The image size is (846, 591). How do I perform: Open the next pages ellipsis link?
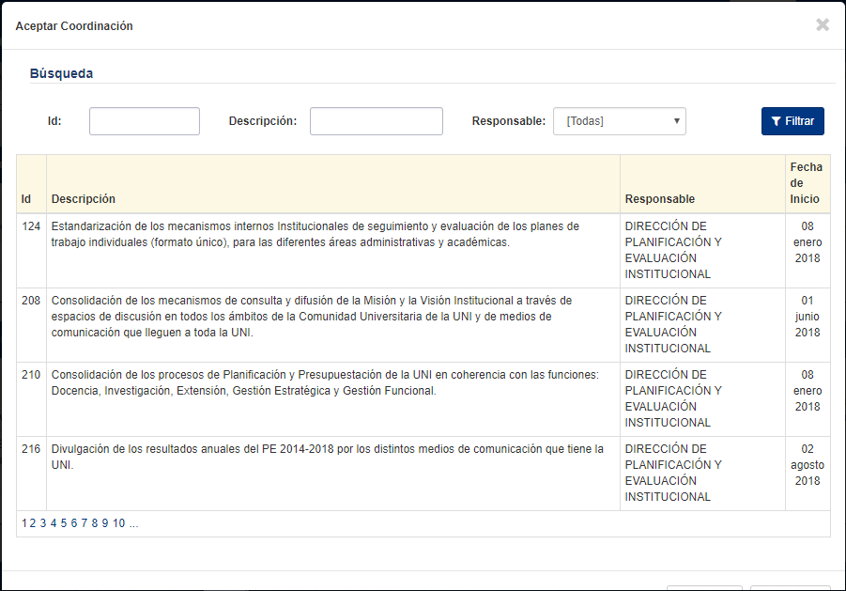pyautogui.click(x=134, y=523)
